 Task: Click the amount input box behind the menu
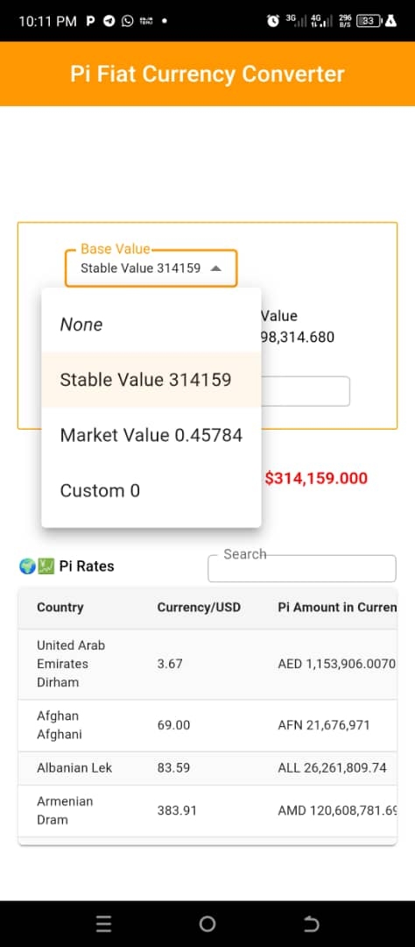pyautogui.click(x=306, y=391)
